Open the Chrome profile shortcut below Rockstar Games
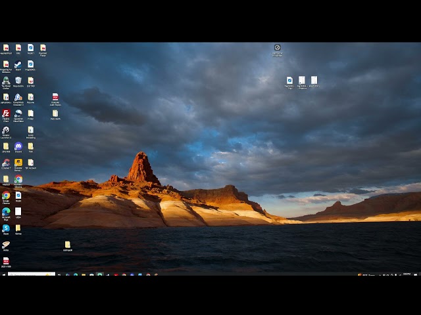Viewport: 421px width, 315px height. pos(18,181)
